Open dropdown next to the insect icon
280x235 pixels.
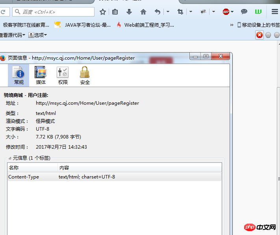(x=213, y=12)
